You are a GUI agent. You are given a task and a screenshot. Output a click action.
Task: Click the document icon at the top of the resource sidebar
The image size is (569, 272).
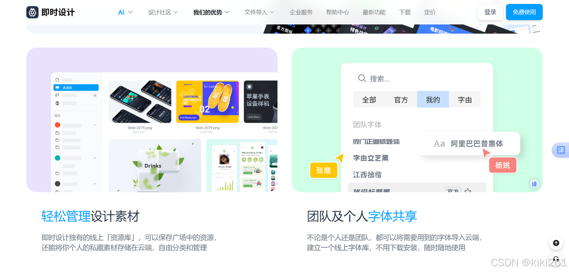[57, 80]
